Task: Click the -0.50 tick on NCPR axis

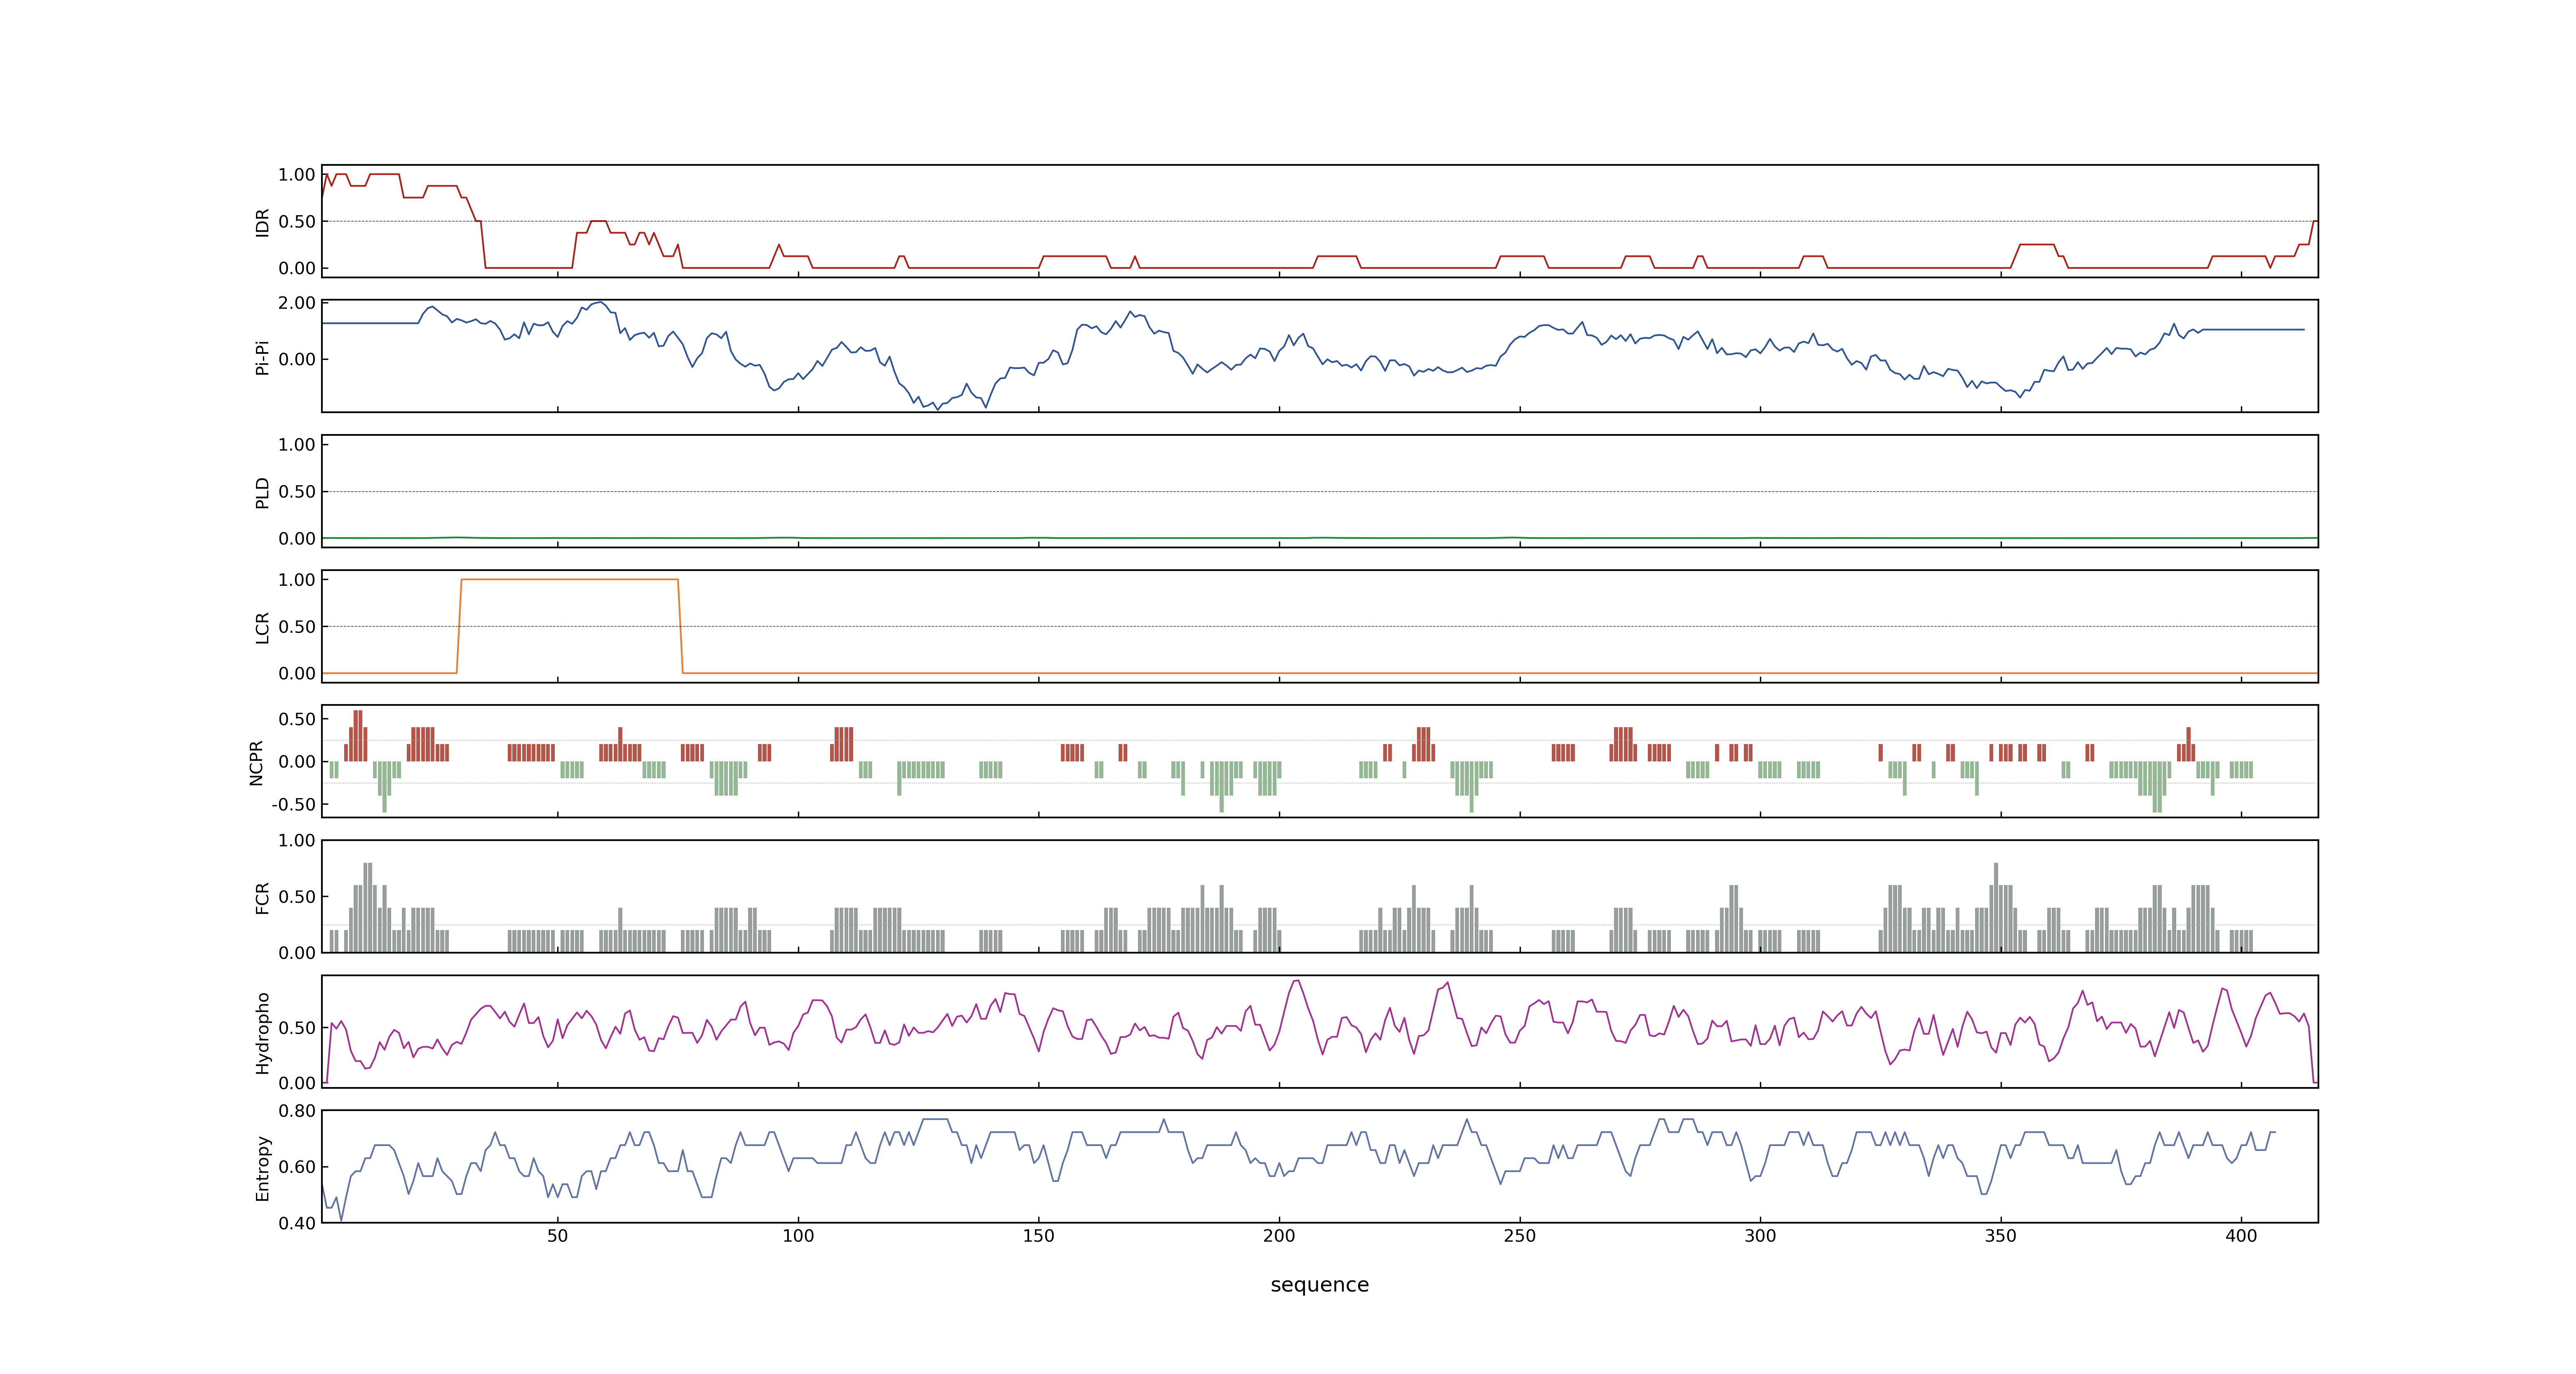Action: coord(293,804)
